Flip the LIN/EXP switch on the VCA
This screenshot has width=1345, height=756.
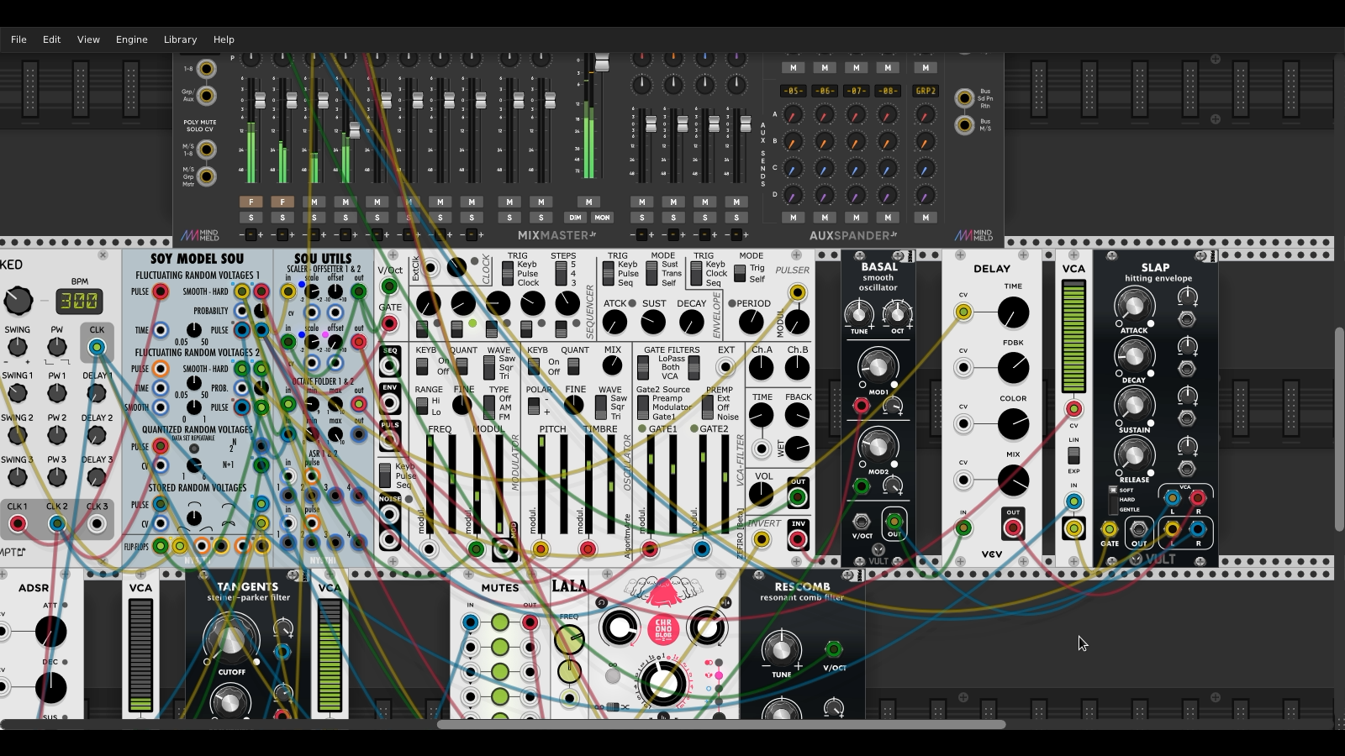coord(1073,455)
